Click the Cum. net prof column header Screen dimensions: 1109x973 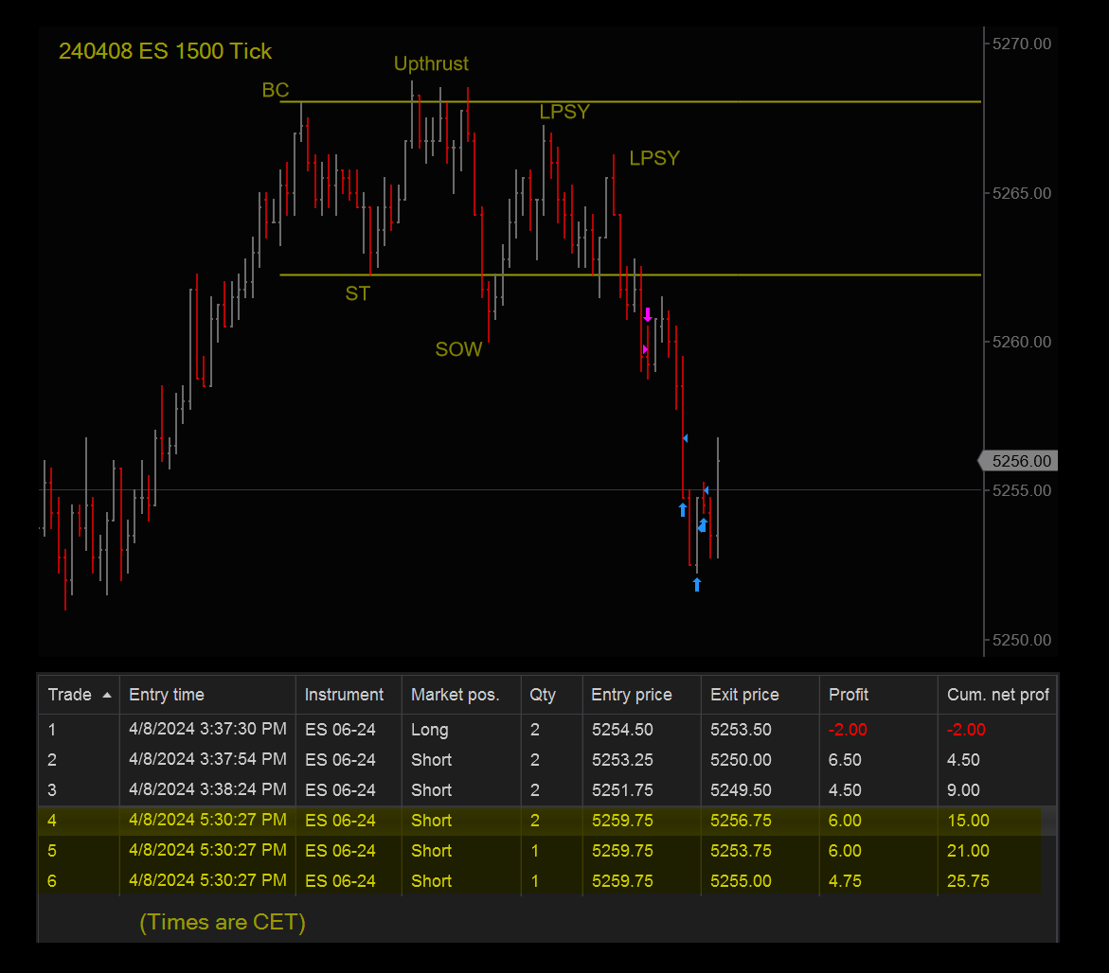click(997, 695)
